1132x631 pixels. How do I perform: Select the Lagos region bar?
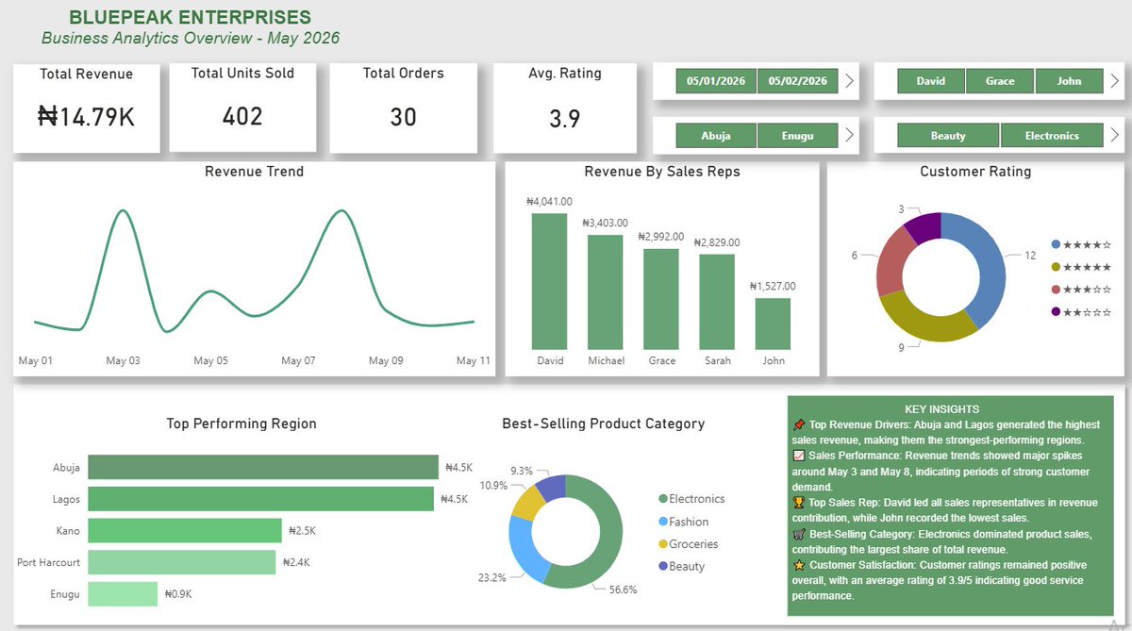pos(261,499)
